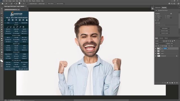Viewport: 180px width, 101px height.
Task: Click the create new layer icon
Action: [x=175, y=83]
